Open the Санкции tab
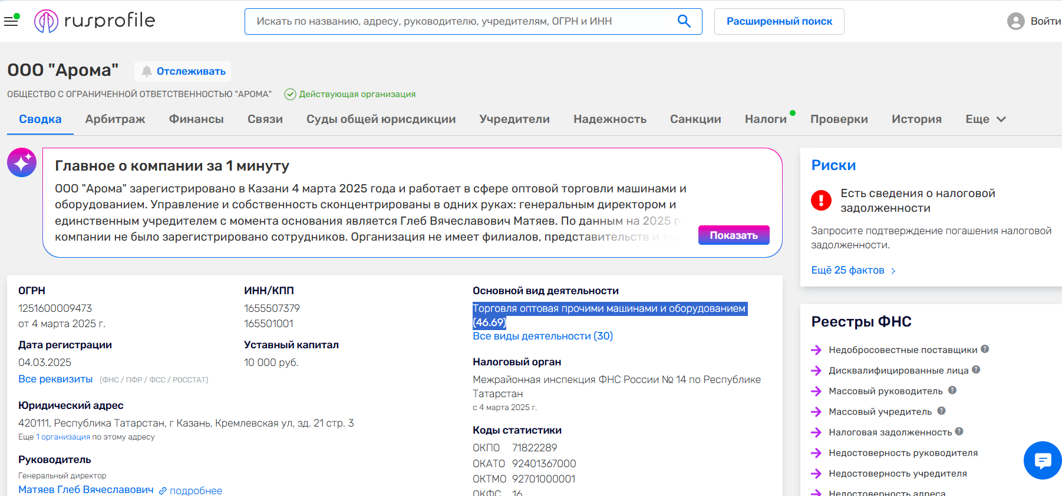The image size is (1062, 496). pyautogui.click(x=695, y=119)
